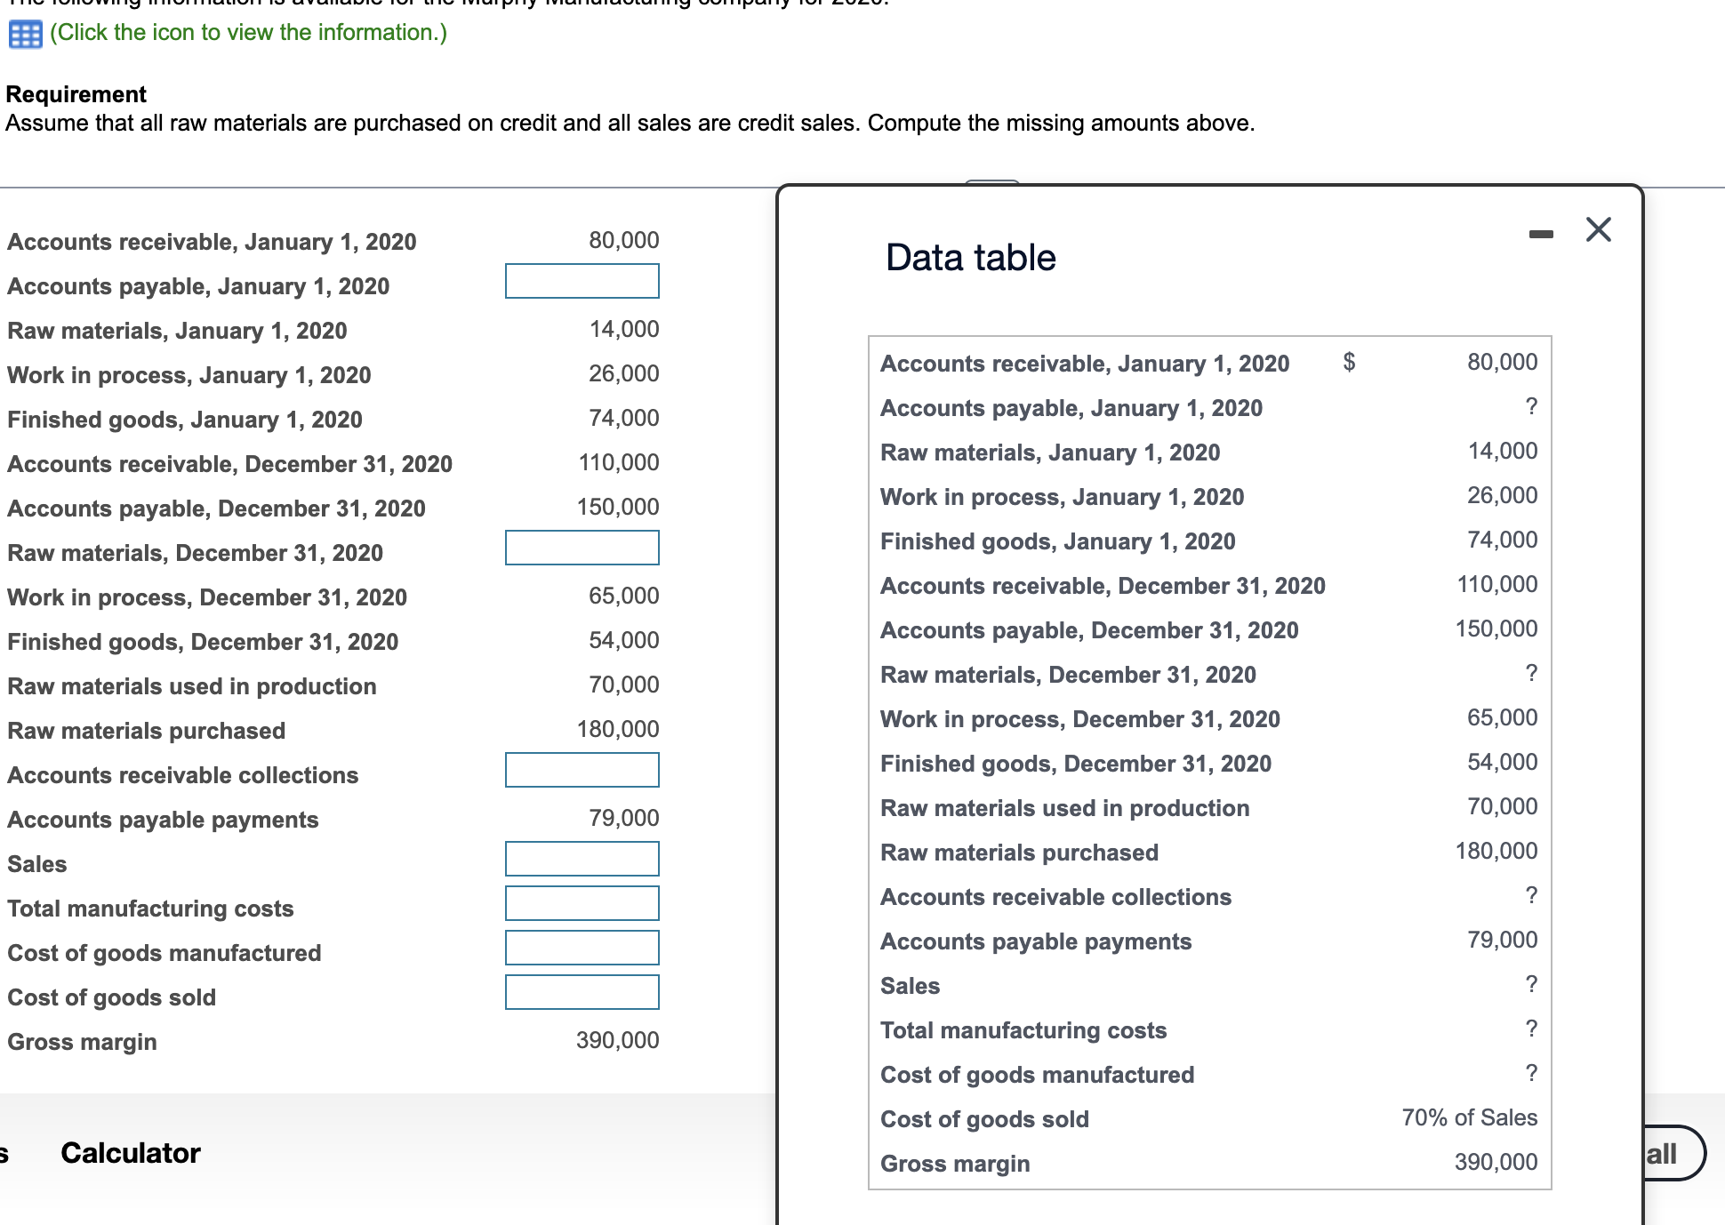Click Raw materials purchased 180,000 in data table
Image resolution: width=1725 pixels, height=1225 pixels.
(x=1496, y=851)
